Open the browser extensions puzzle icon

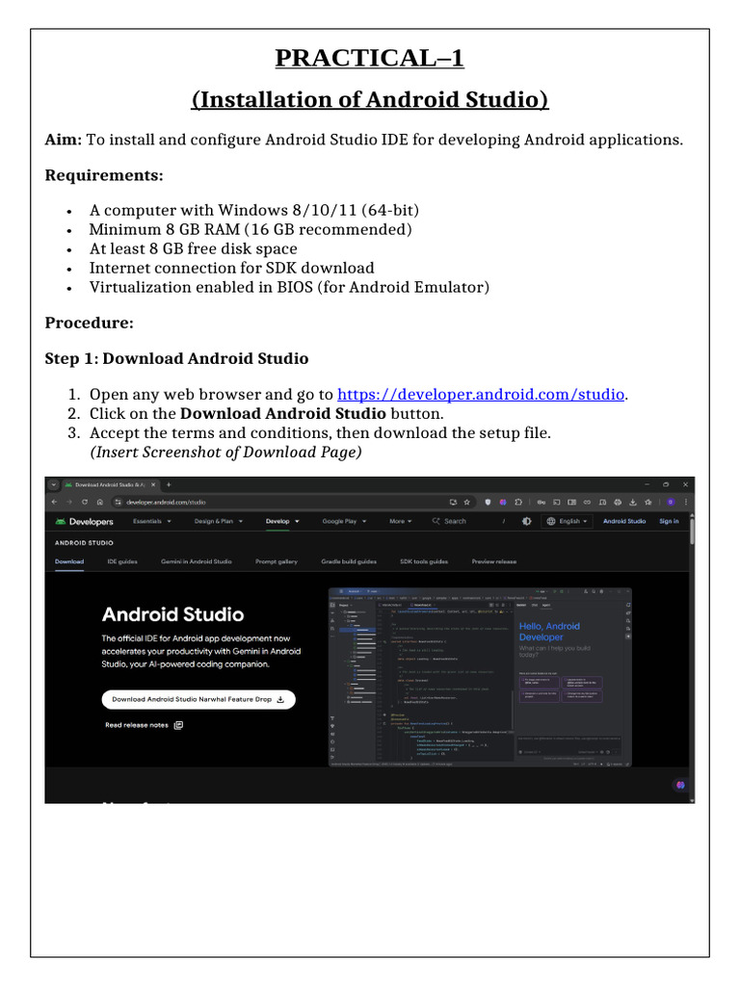[x=517, y=502]
